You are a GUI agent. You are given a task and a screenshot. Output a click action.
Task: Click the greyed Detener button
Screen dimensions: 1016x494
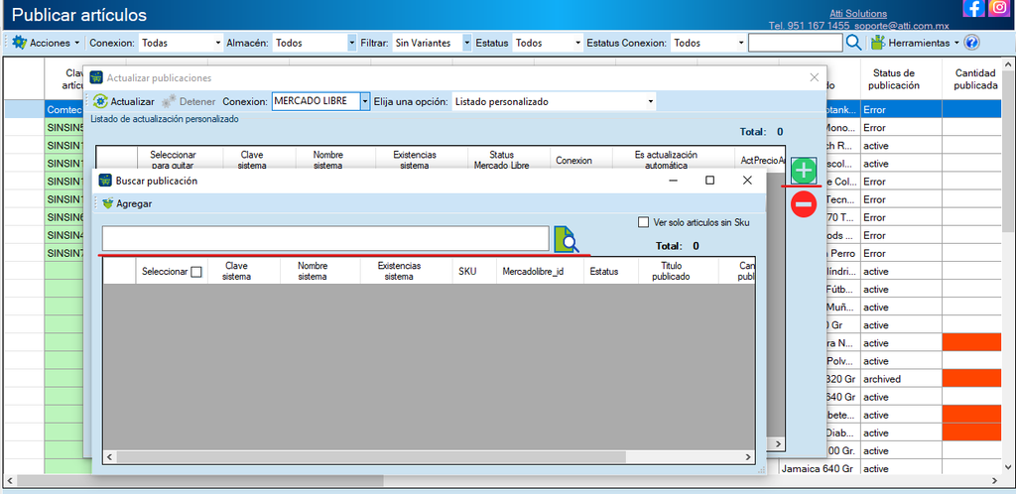coord(188,101)
